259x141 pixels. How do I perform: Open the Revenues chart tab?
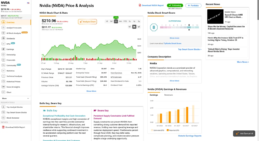tap(168, 95)
